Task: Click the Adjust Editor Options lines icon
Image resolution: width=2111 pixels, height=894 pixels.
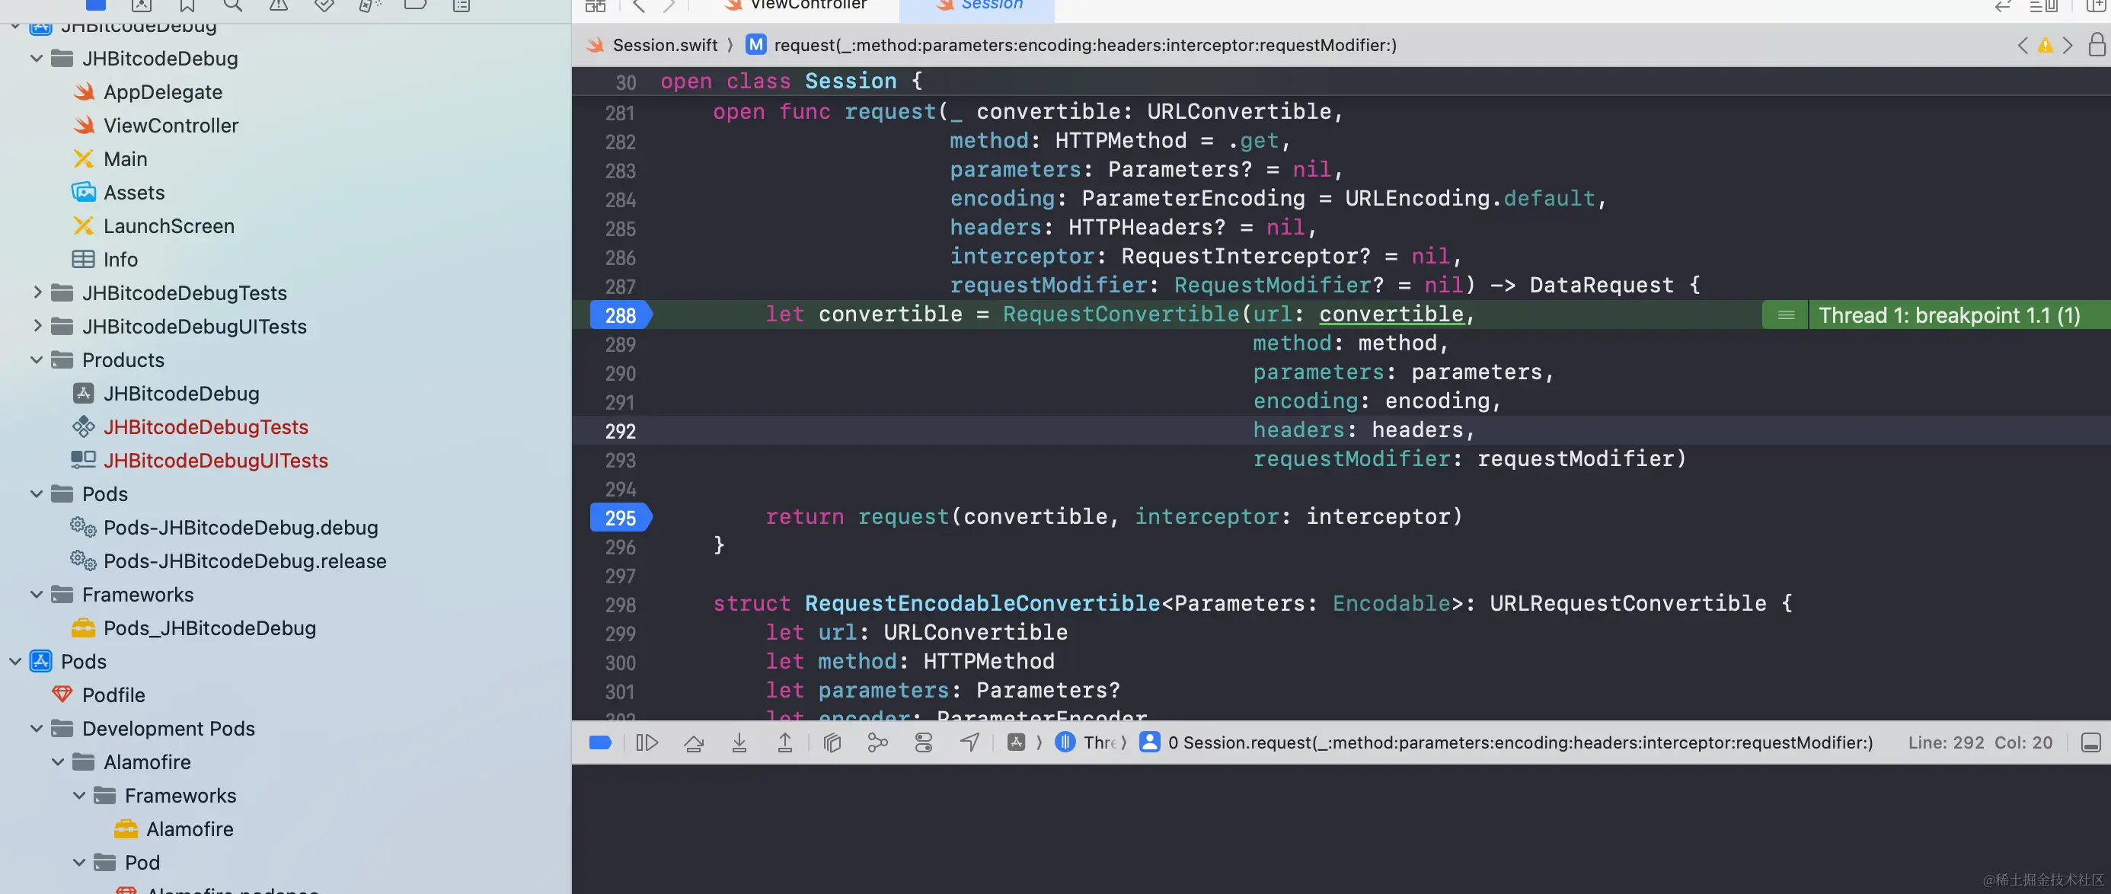Action: point(2043,6)
